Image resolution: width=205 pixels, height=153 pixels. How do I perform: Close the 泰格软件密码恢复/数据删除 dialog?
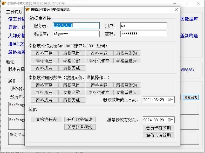pyautogui.click(x=176, y=10)
